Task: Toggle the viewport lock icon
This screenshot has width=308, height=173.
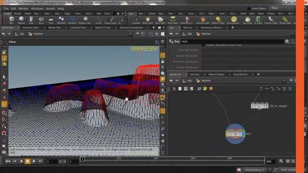Action: pyautogui.click(x=163, y=62)
